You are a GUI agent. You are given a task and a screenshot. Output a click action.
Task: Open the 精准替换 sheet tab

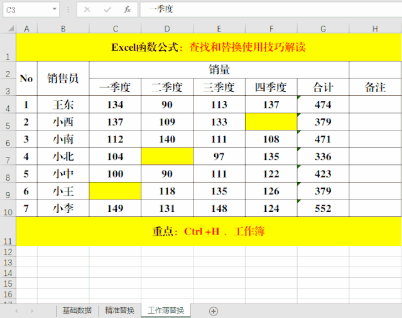tap(119, 310)
